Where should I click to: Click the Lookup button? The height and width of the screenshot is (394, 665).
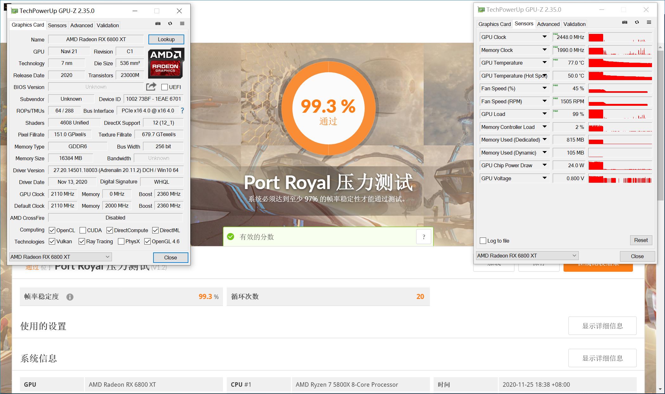[x=166, y=39]
